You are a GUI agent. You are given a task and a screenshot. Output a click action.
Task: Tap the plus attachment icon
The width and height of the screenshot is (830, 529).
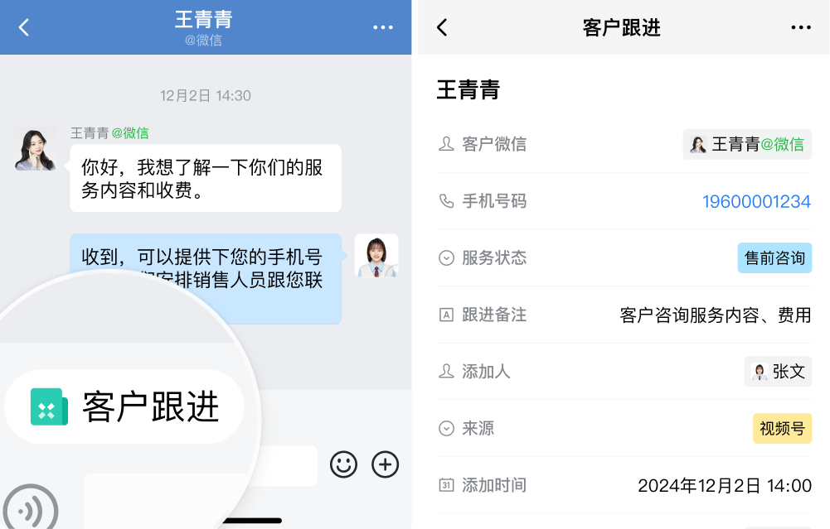coord(385,464)
